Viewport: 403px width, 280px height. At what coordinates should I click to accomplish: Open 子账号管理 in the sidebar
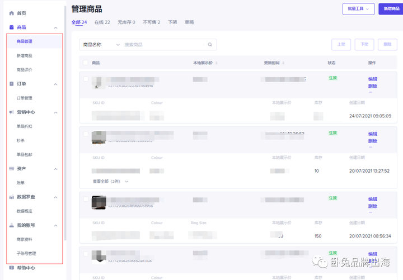tap(26, 254)
